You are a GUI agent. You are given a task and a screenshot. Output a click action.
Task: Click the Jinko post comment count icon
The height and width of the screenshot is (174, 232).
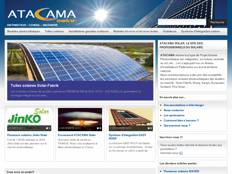[48, 128]
